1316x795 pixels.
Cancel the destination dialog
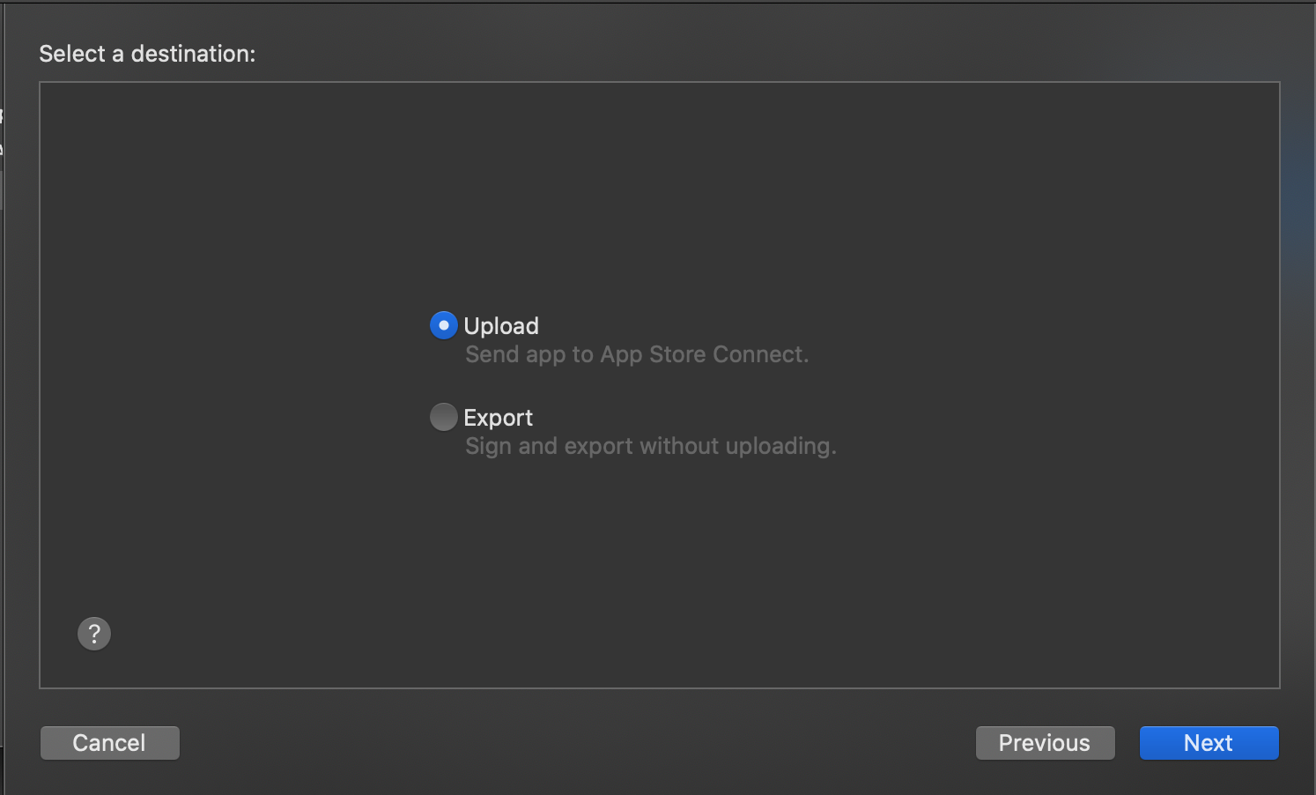click(x=109, y=743)
